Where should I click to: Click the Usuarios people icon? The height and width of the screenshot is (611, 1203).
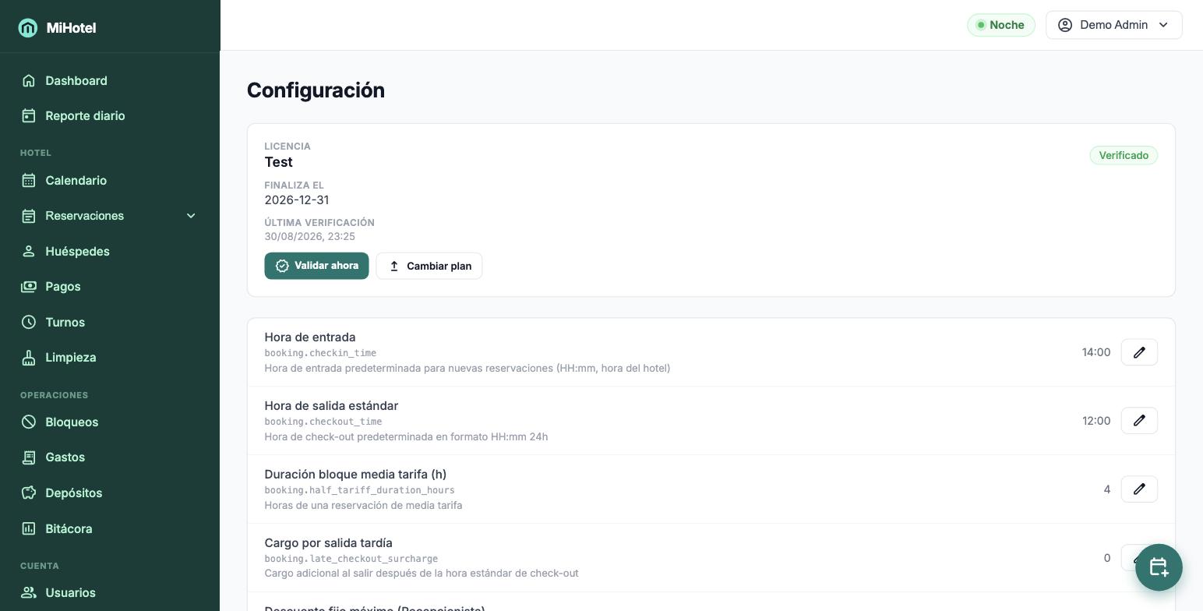pos(29,592)
